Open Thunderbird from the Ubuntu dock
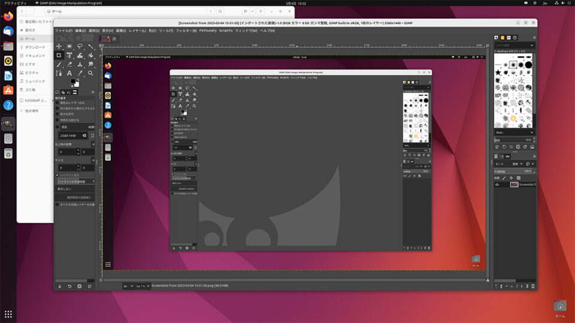575x323 pixels. 8,31
